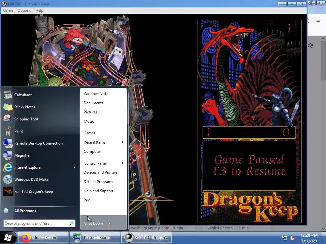Open the Pictures library
Image resolution: width=326 pixels, height=244 pixels.
(x=90, y=112)
